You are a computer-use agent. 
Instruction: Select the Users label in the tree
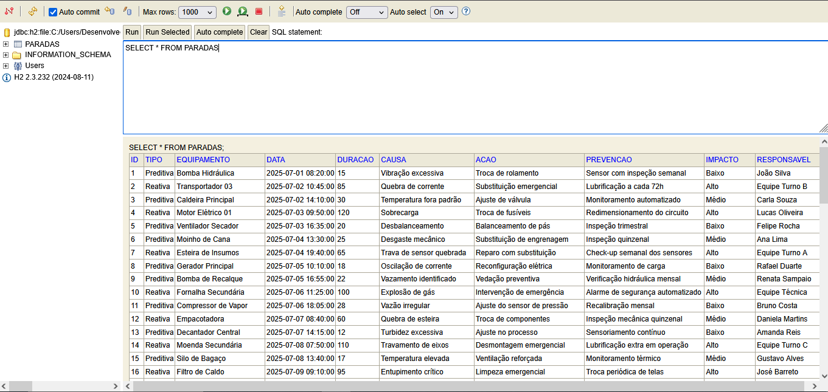click(x=35, y=66)
